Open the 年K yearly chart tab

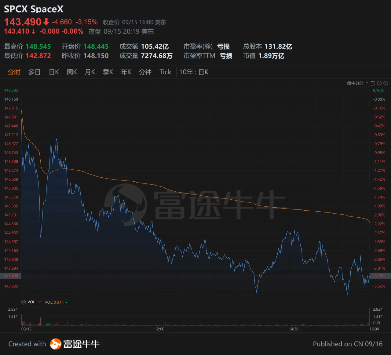coord(126,72)
